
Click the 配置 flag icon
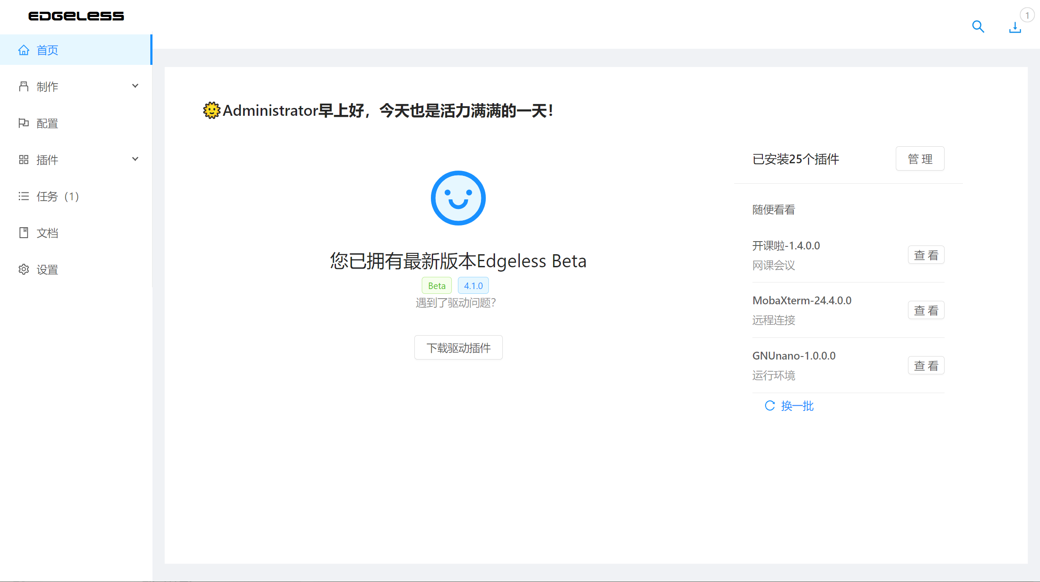click(x=24, y=123)
